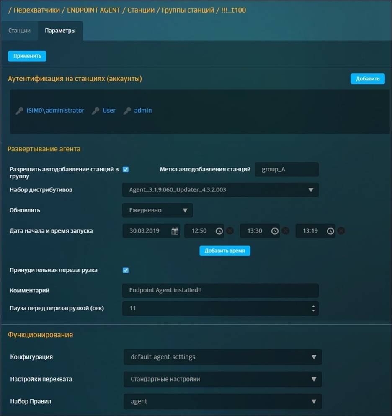Screen dimensions: 392x416
Task: Click the 13:19 time field
Action: [315, 231]
